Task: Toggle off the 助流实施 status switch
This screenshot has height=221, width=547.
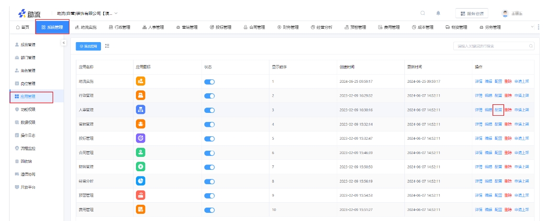Action: click(209, 82)
